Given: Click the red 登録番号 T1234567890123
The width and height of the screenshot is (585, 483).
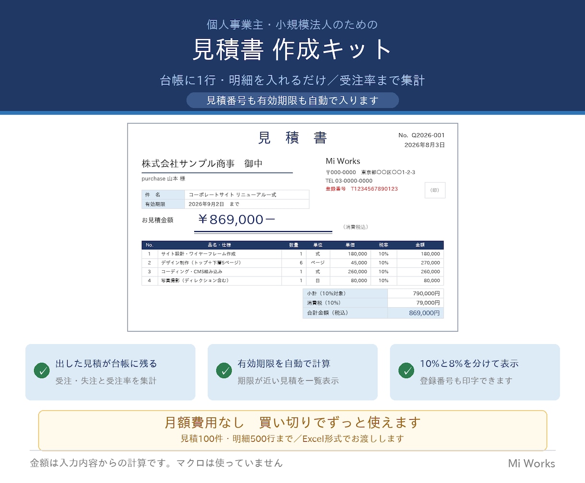Looking at the screenshot, I should click(x=362, y=189).
